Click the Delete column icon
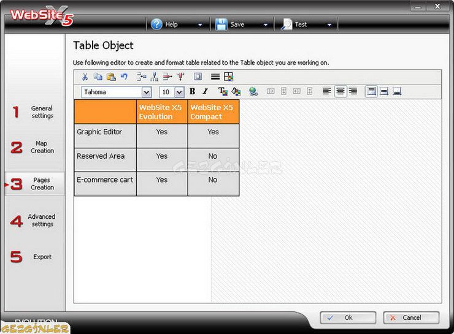This screenshot has width=454, height=334. tap(180, 77)
